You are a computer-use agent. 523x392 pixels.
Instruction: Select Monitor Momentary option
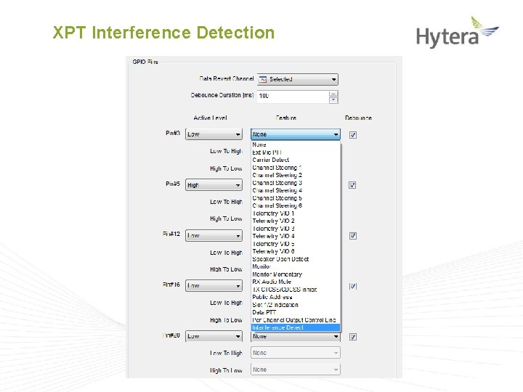(295, 274)
